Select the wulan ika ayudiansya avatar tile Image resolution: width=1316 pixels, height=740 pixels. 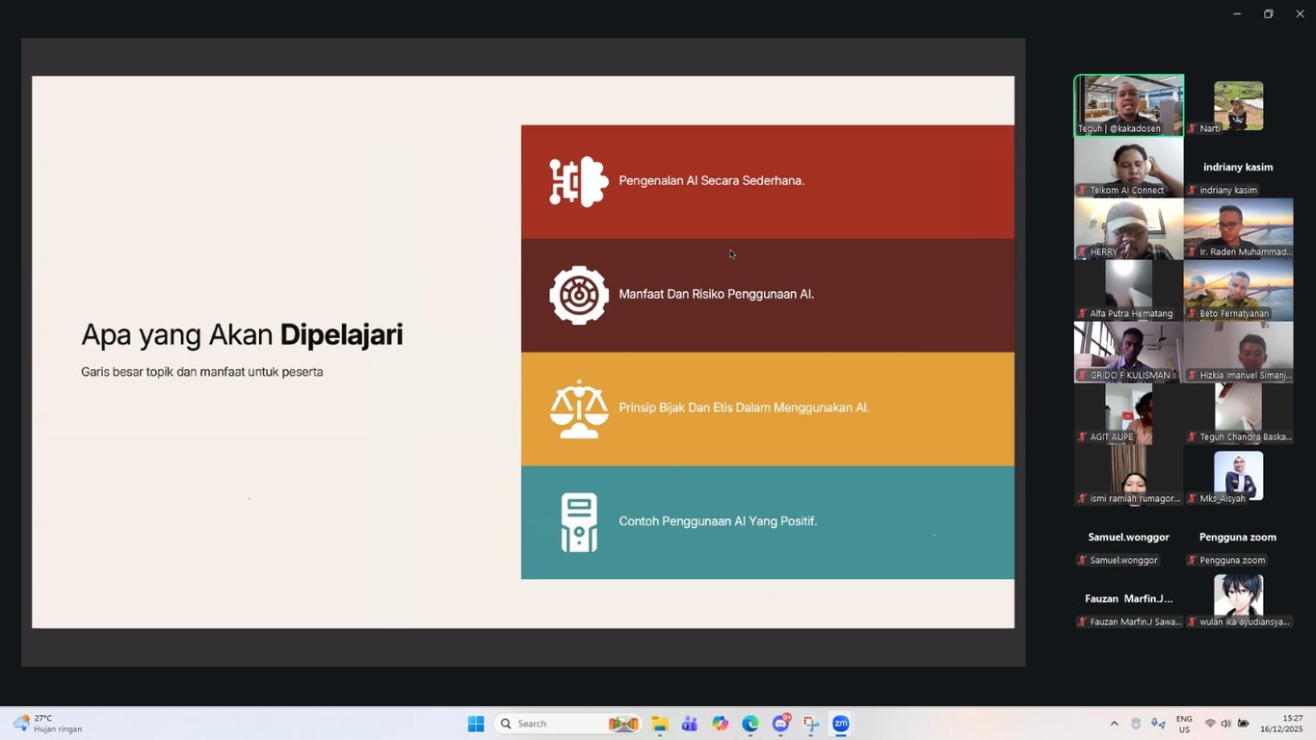[1238, 599]
